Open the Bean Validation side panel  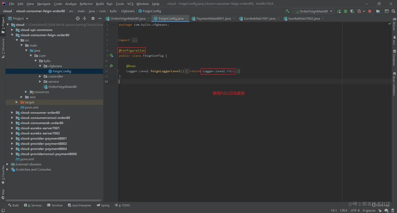[394, 84]
